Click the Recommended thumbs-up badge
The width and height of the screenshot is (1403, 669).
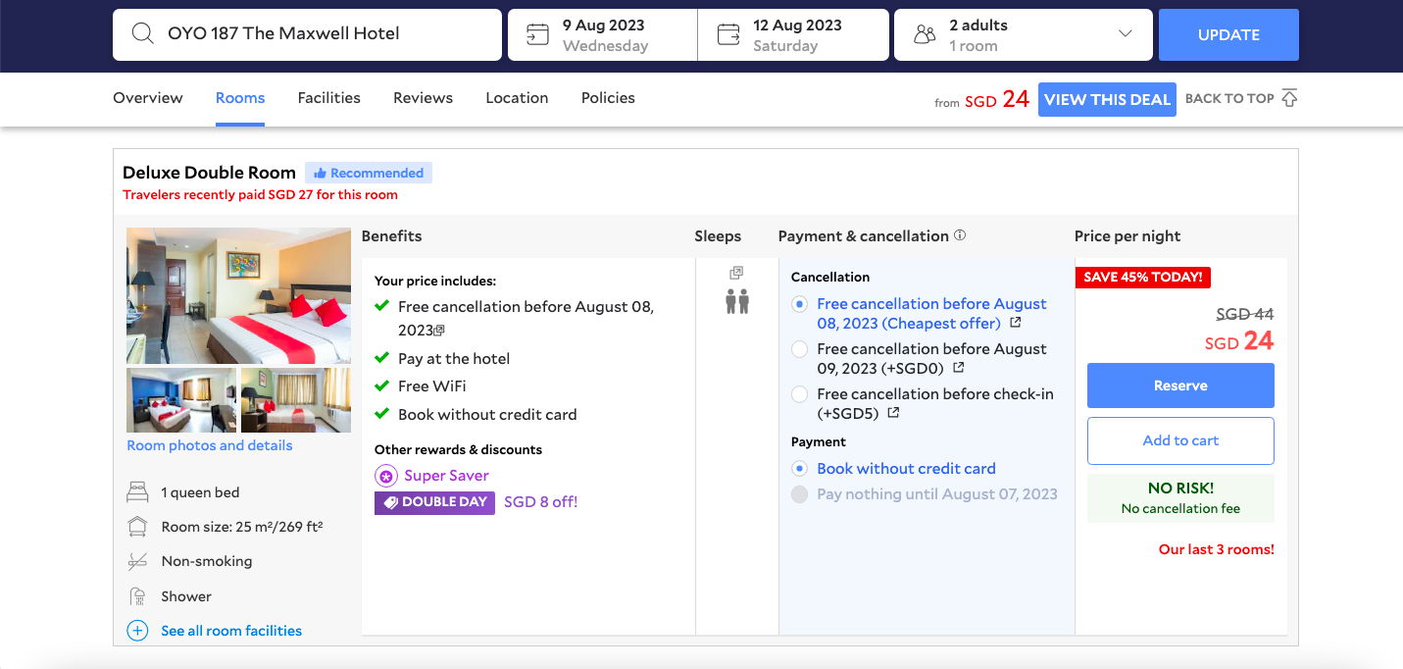(x=369, y=173)
